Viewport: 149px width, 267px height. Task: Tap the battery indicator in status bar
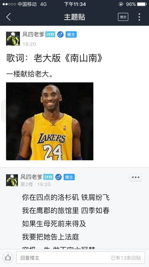click(142, 4)
